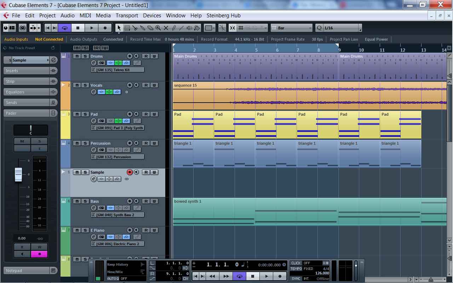Select the Scissors split tool in toolbar

(x=135, y=28)
